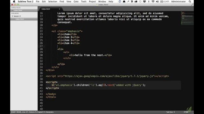The width and height of the screenshot is (204, 114).
Task: Click the blue globe menu bar icon
Action: [x=120, y=2]
